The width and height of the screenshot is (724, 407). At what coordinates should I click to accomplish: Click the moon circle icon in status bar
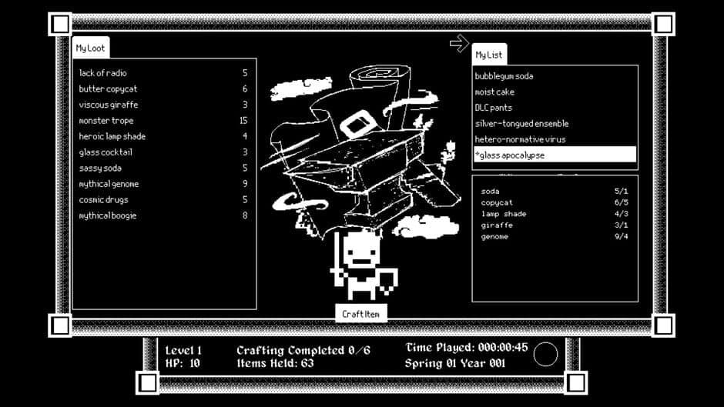[x=545, y=354]
